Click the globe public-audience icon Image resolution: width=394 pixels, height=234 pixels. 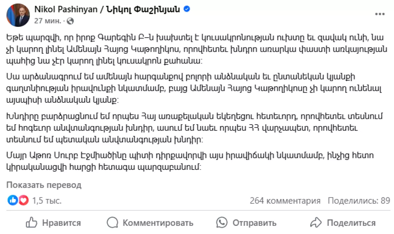coord(70,21)
